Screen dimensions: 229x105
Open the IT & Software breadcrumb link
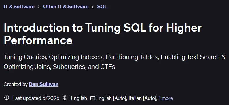[x=19, y=7]
